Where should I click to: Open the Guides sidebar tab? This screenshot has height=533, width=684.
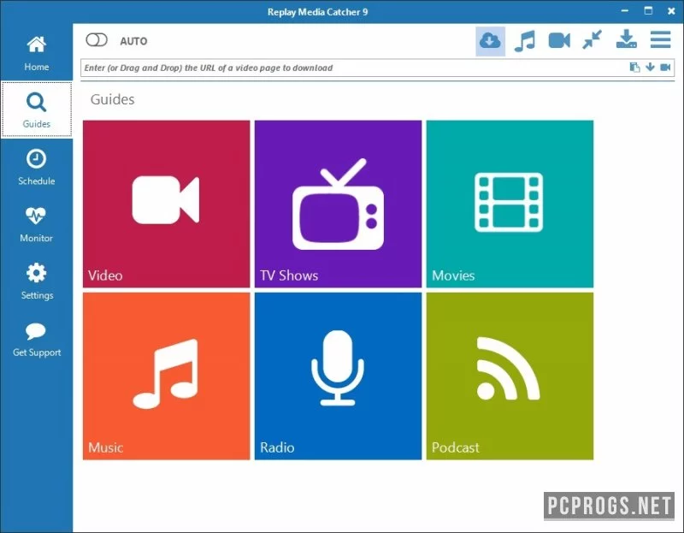pyautogui.click(x=36, y=110)
